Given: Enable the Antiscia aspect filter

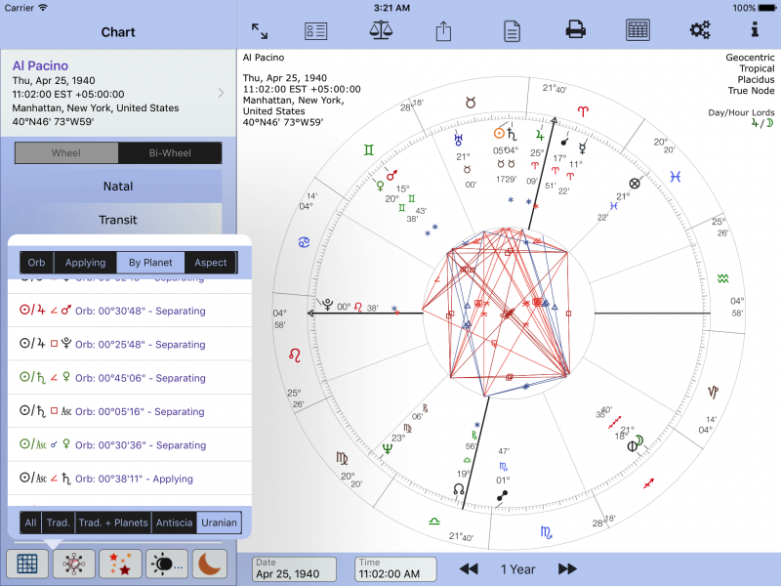Looking at the screenshot, I should tap(174, 523).
